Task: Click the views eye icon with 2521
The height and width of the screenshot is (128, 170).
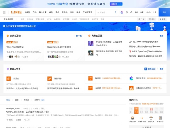Action: (7, 120)
